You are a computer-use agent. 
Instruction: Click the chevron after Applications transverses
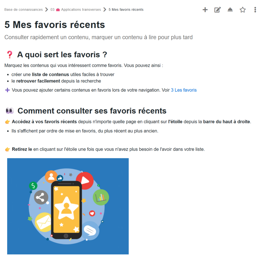pos(105,10)
